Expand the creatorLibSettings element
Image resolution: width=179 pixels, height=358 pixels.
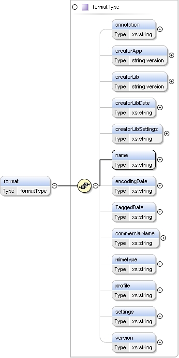167,133
